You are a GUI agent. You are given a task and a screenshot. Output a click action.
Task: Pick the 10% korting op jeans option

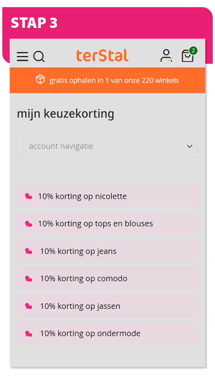tap(78, 251)
